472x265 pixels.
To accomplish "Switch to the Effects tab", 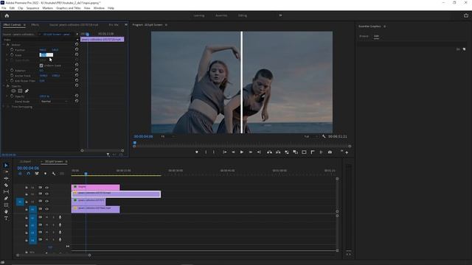I will pyautogui.click(x=35, y=25).
